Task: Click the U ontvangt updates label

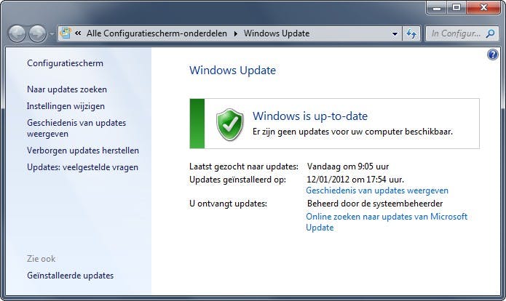Action: (x=228, y=204)
